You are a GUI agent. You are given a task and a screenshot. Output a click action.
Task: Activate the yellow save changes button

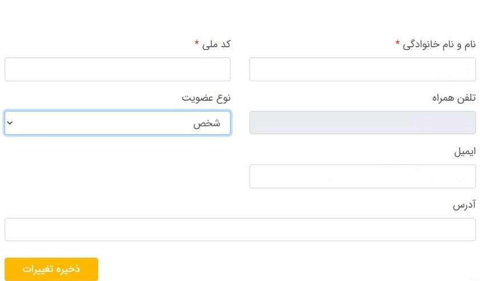pos(51,269)
